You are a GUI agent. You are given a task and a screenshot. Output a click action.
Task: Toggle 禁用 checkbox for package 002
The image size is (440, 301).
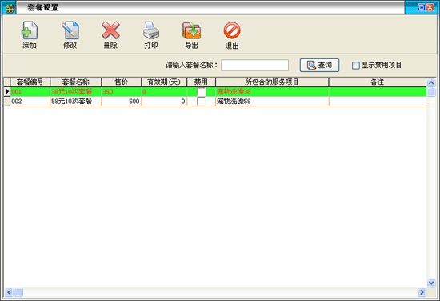click(x=201, y=101)
